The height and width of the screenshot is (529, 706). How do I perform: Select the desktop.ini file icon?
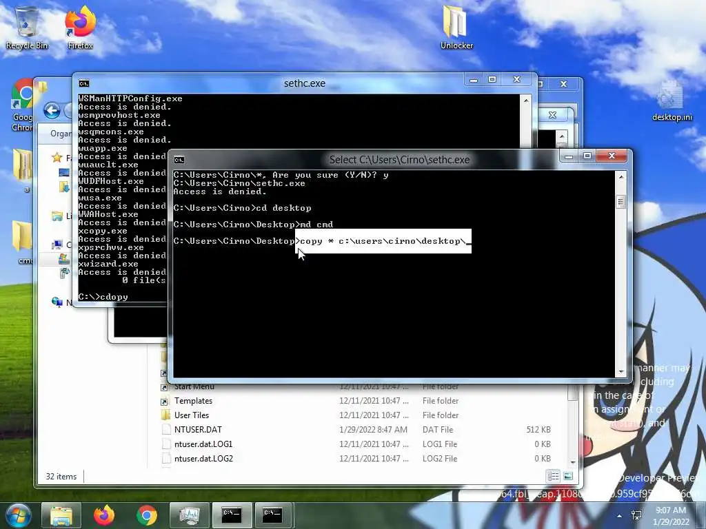[x=672, y=101]
